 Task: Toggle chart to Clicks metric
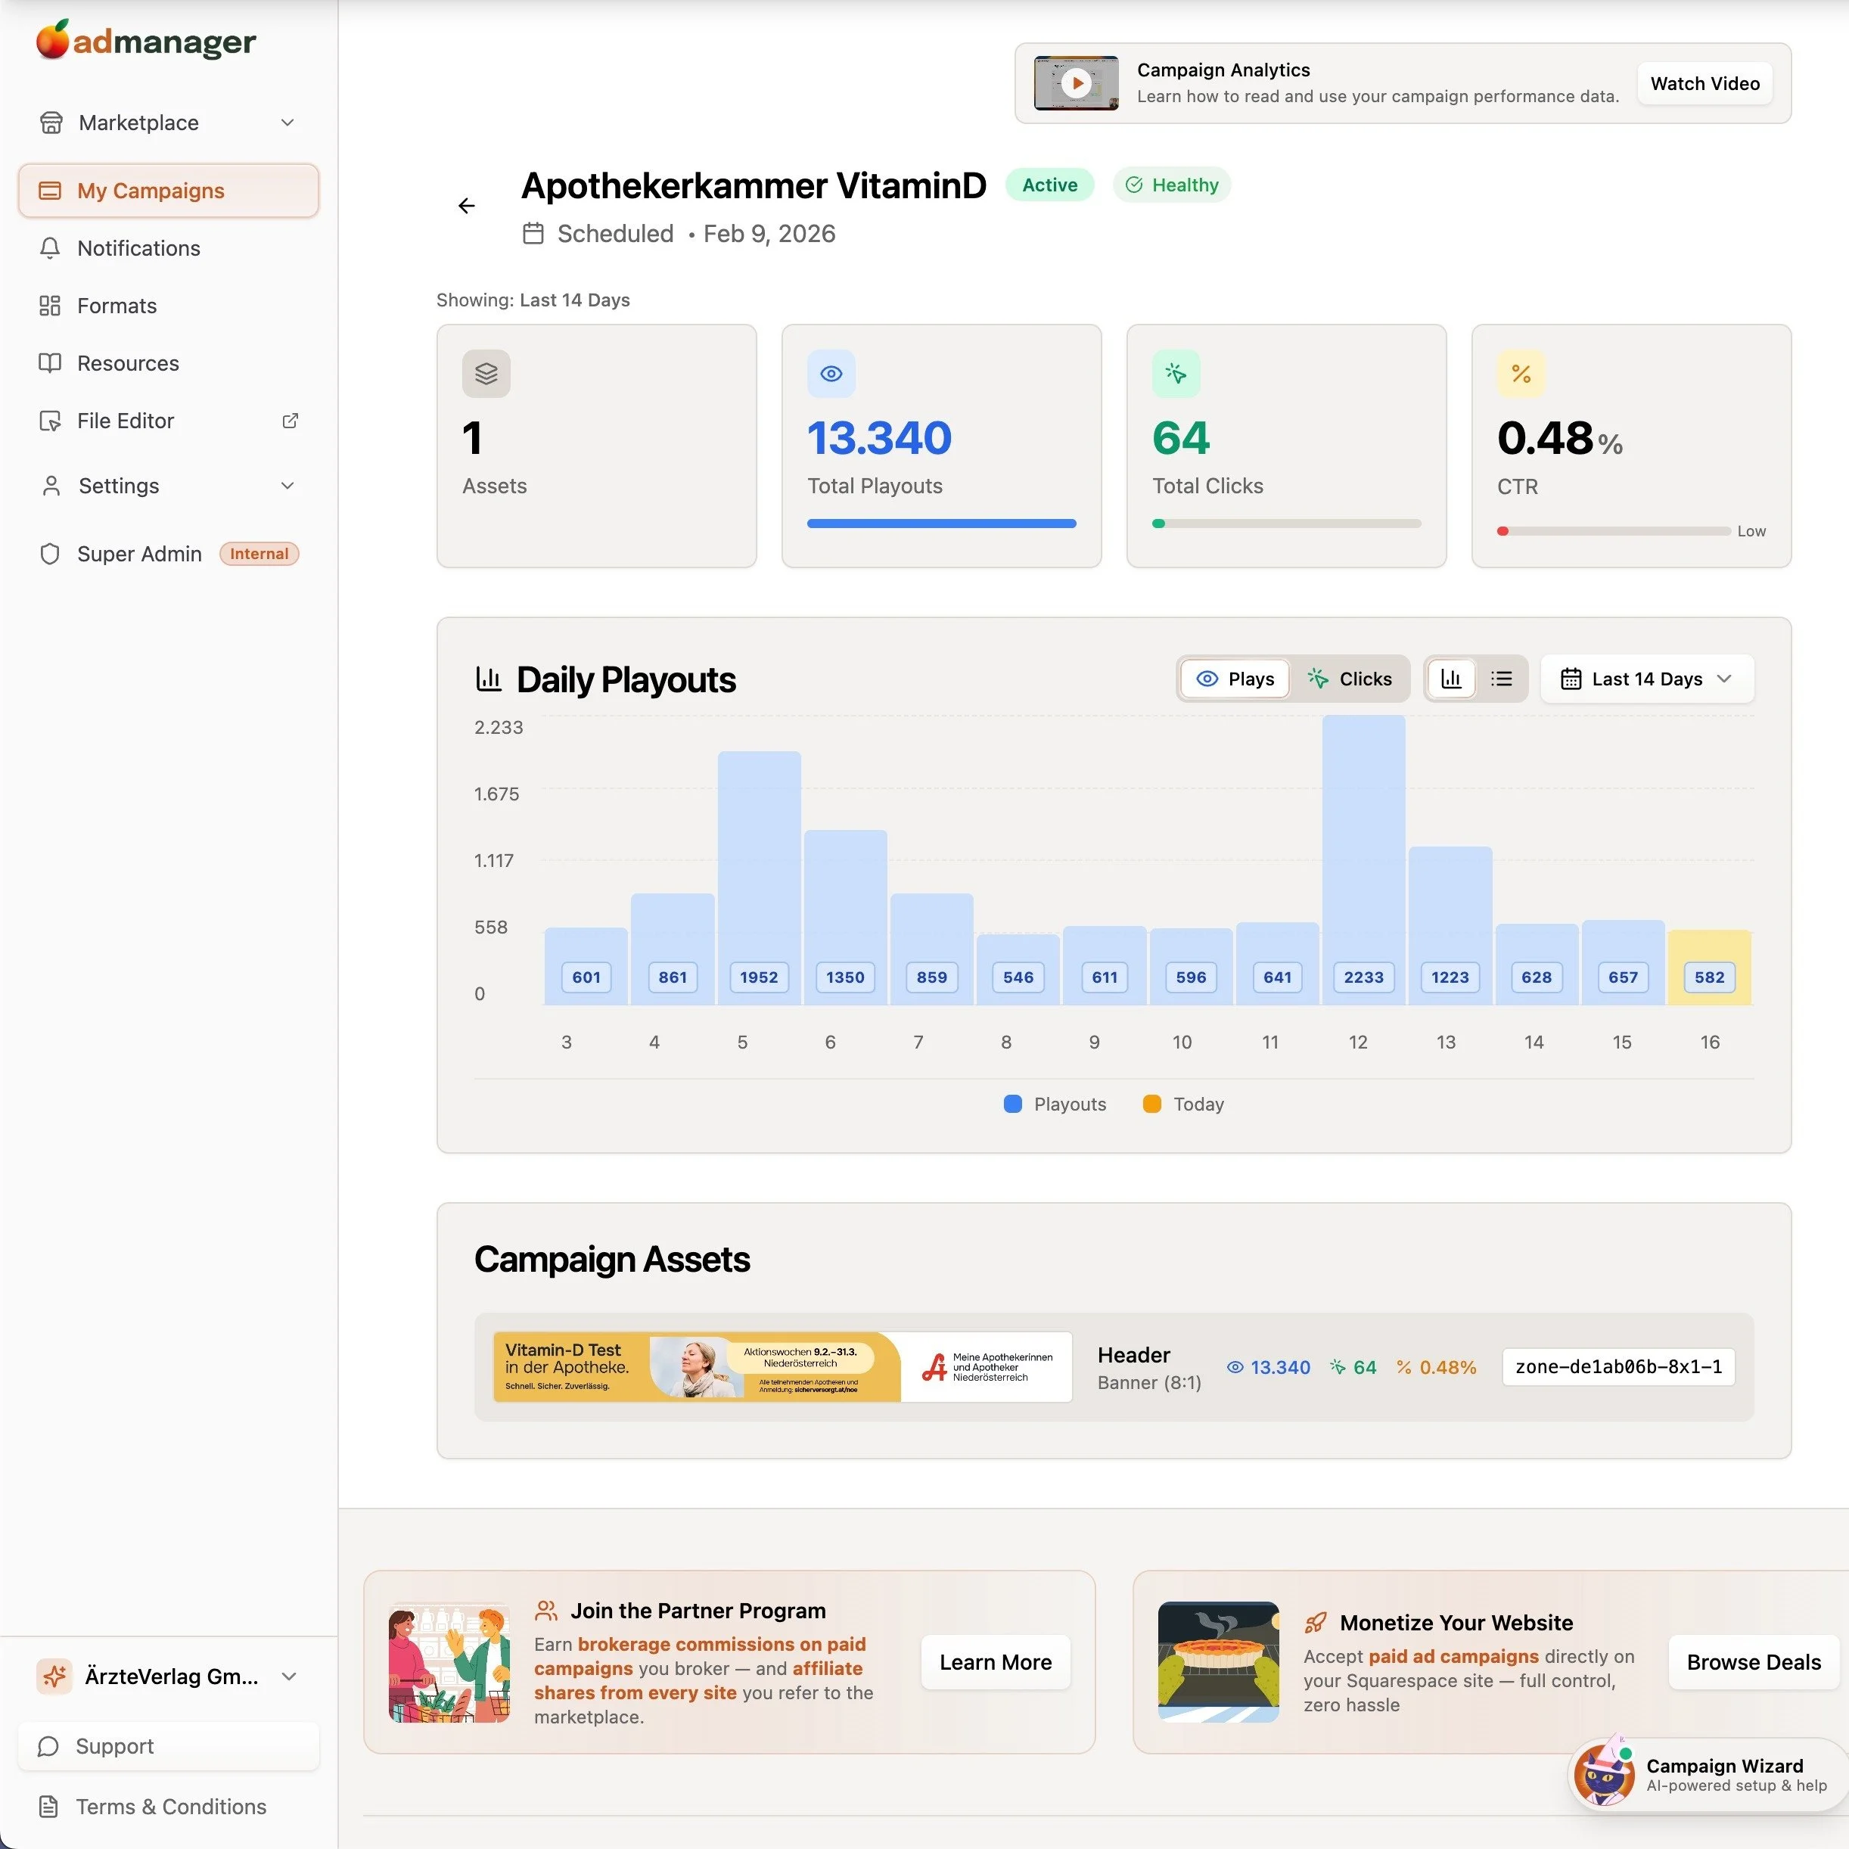(1350, 679)
